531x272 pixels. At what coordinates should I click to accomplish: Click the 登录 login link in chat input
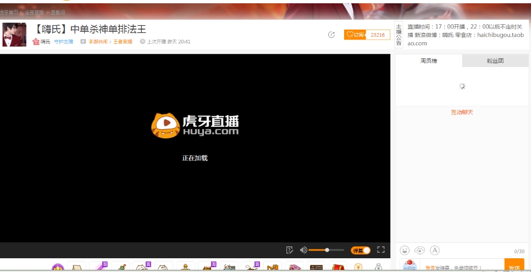click(430, 268)
